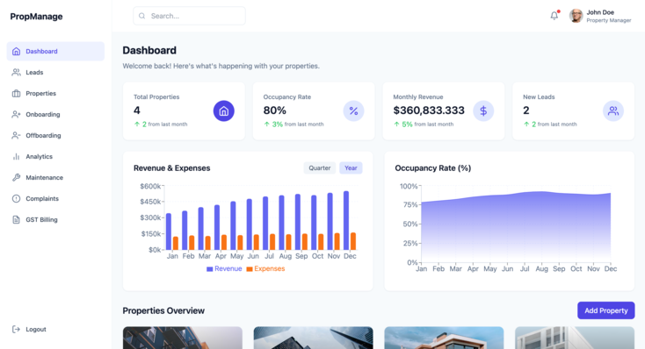This screenshot has height=349, width=645.
Task: Click the Aug label on occupancy chart
Action: click(x=542, y=269)
